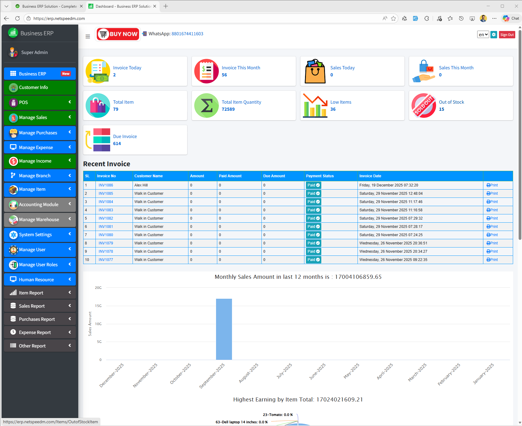Select the Item Report bar-chart icon
This screenshot has height=426, width=522.
coord(14,293)
